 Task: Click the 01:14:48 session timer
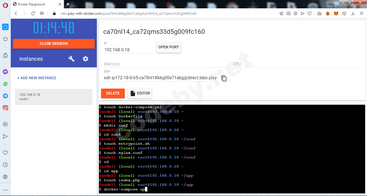tap(54, 28)
